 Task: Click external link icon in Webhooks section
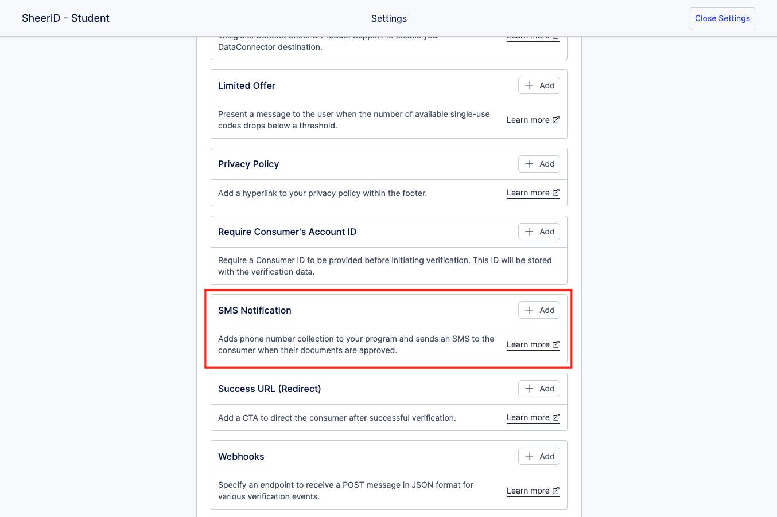pyautogui.click(x=556, y=491)
